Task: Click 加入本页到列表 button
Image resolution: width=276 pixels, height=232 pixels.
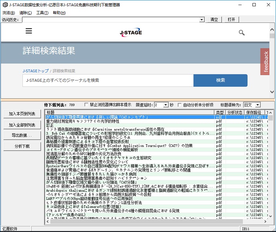Action: point(22,114)
